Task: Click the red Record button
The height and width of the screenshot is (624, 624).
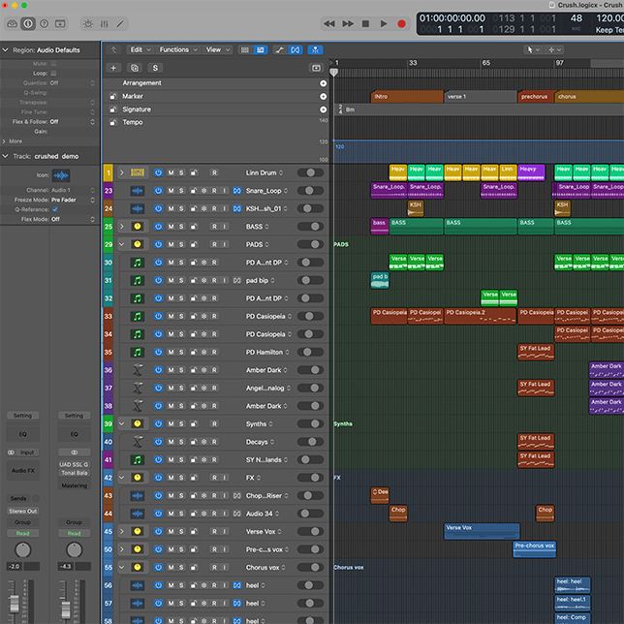Action: click(401, 24)
